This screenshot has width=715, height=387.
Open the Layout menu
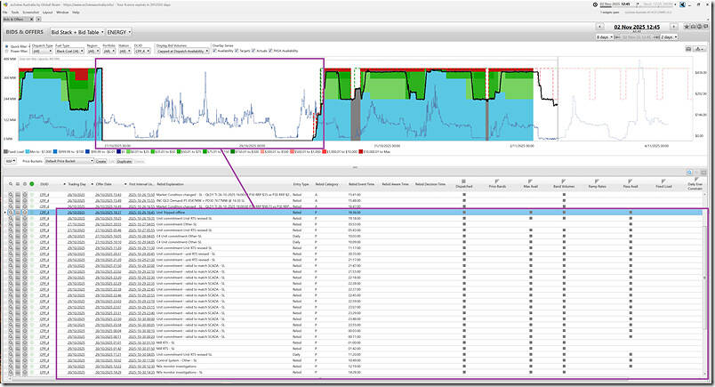coord(47,12)
